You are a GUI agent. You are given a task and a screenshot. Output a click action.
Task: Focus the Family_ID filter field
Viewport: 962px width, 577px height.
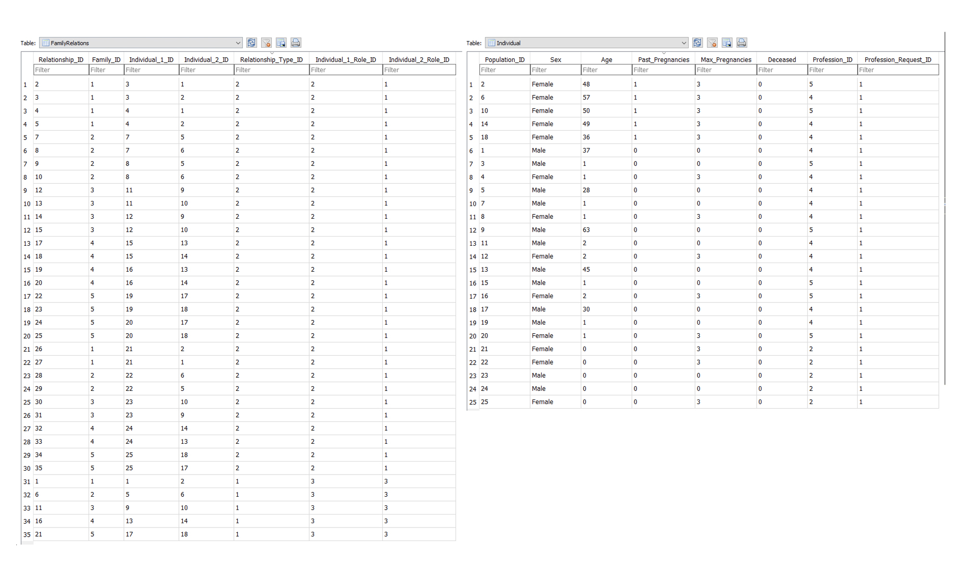point(106,70)
